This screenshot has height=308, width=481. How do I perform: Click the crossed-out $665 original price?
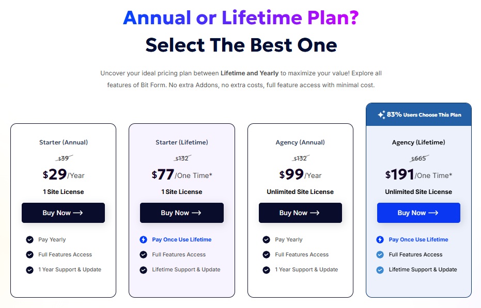[418, 158]
